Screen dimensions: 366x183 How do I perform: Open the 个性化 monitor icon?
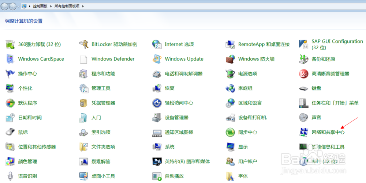(x=10, y=88)
